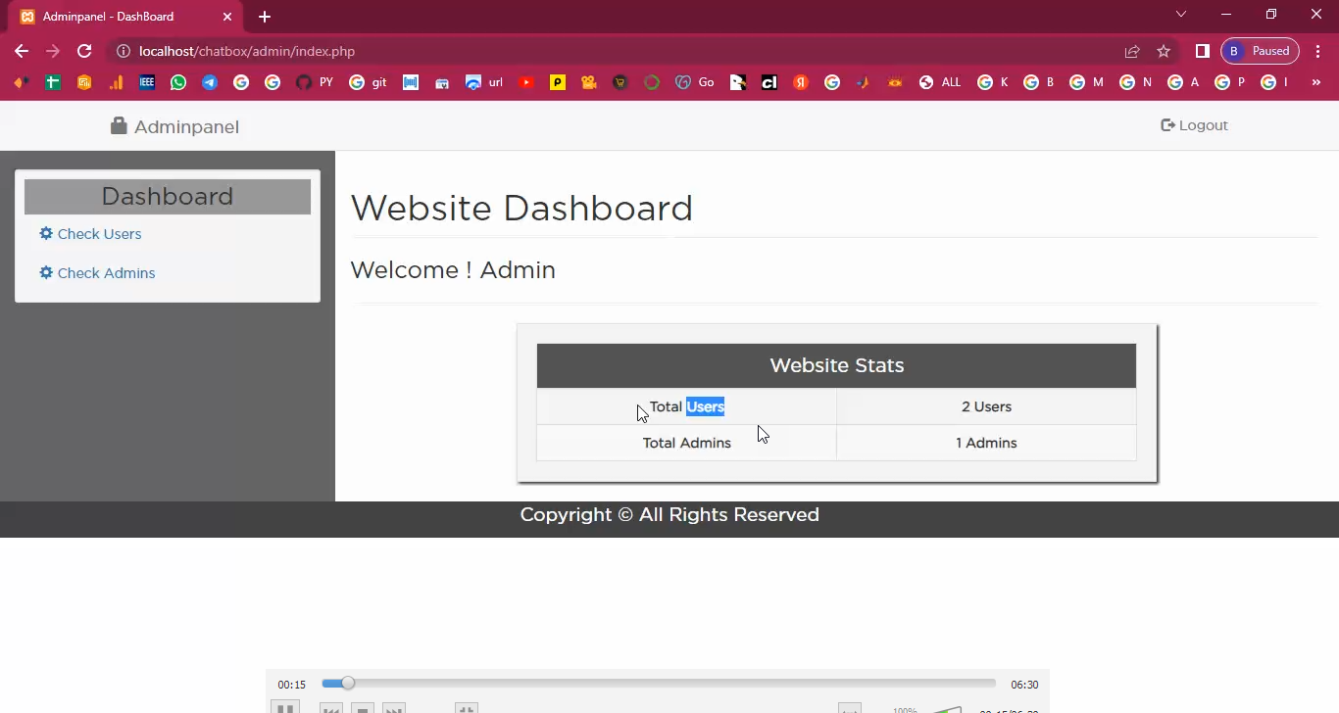1339x713 pixels.
Task: Open the Yandex bookmark
Action: [801, 83]
